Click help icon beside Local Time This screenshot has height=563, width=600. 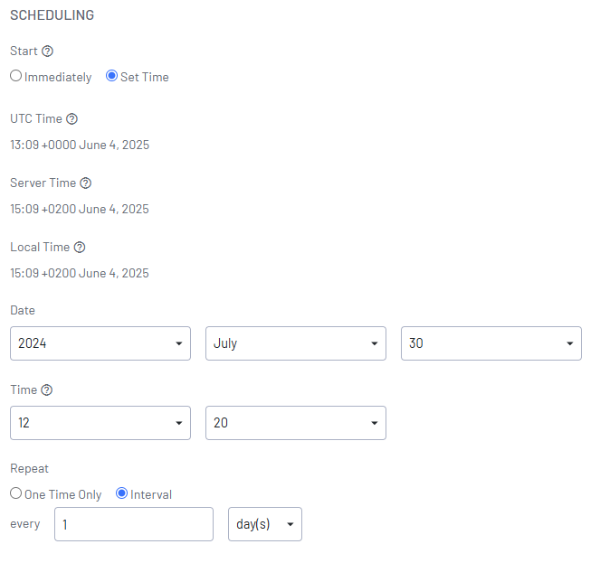(80, 247)
